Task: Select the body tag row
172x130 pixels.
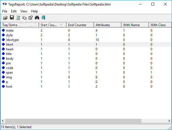Action: (x=86, y=59)
